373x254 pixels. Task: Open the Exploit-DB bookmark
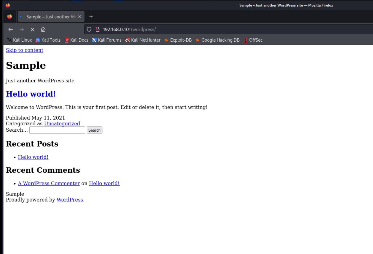tap(178, 40)
